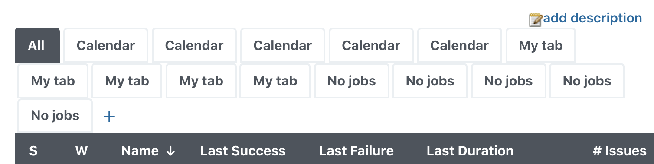Open the first No jobs tab in second row
Image resolution: width=654 pixels, height=164 pixels.
click(352, 81)
